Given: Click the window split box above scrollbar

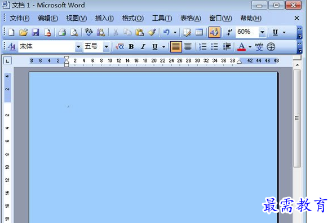Looking at the screenshot, I should coord(297,58).
